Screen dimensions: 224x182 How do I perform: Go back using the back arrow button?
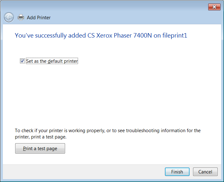(9, 17)
